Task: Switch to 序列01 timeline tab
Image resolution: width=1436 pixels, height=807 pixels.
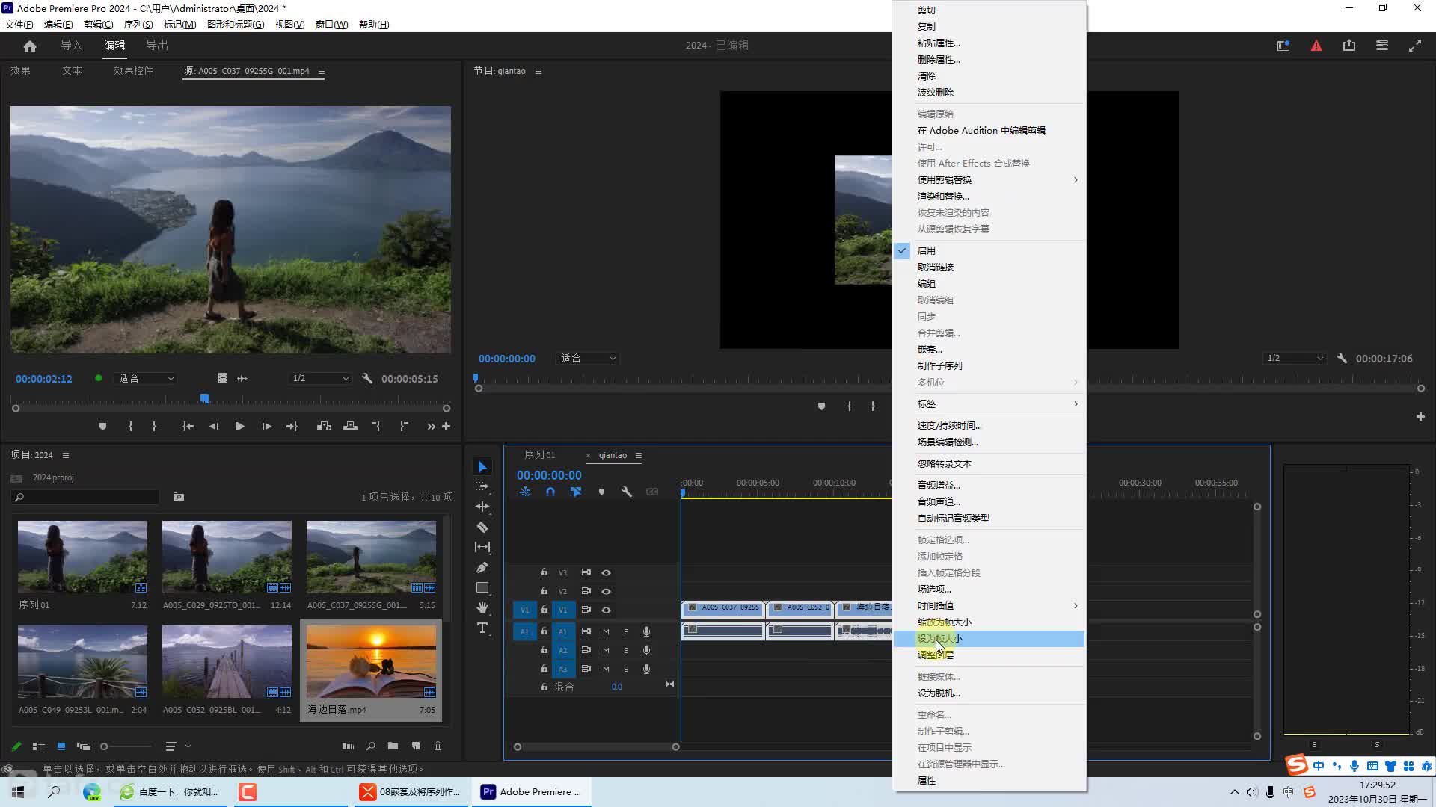Action: [x=539, y=455]
